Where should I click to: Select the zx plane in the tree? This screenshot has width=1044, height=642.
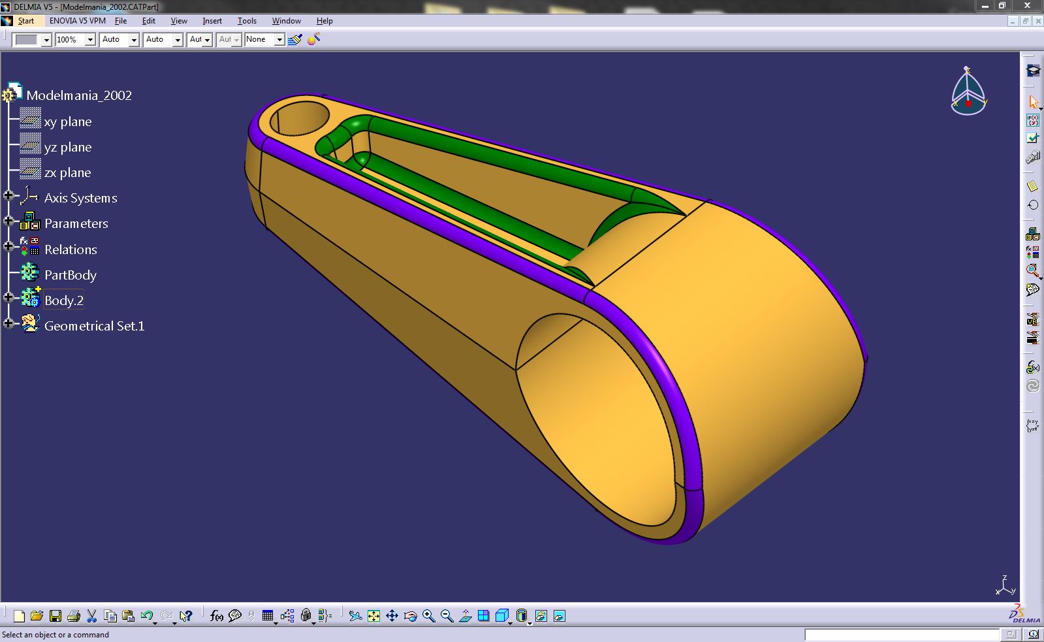(67, 173)
